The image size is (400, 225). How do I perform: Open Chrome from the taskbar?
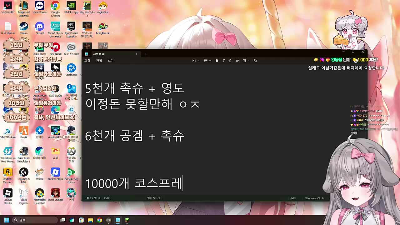click(x=99, y=220)
